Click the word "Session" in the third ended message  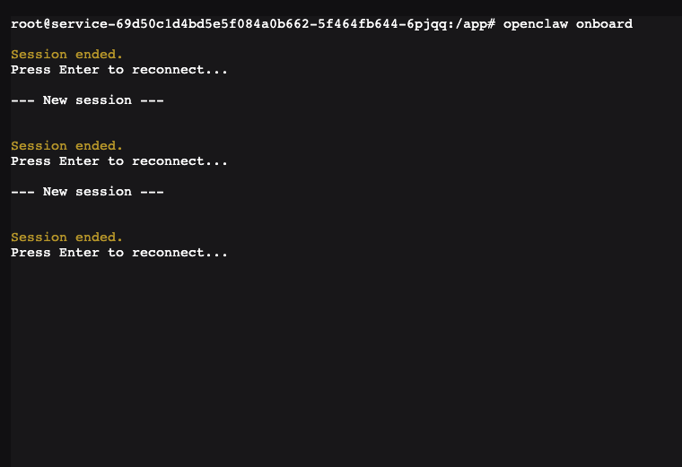coord(39,238)
